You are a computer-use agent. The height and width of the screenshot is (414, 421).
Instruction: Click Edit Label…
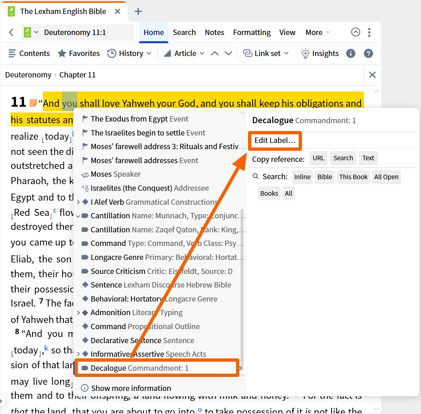pos(275,140)
